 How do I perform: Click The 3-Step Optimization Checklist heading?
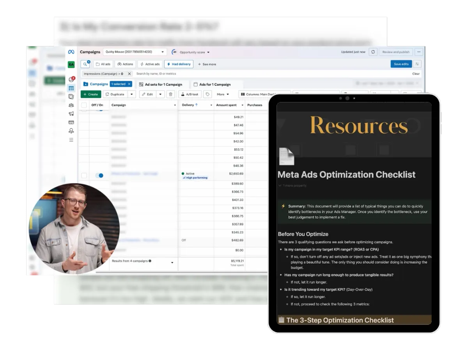pyautogui.click(x=340, y=320)
